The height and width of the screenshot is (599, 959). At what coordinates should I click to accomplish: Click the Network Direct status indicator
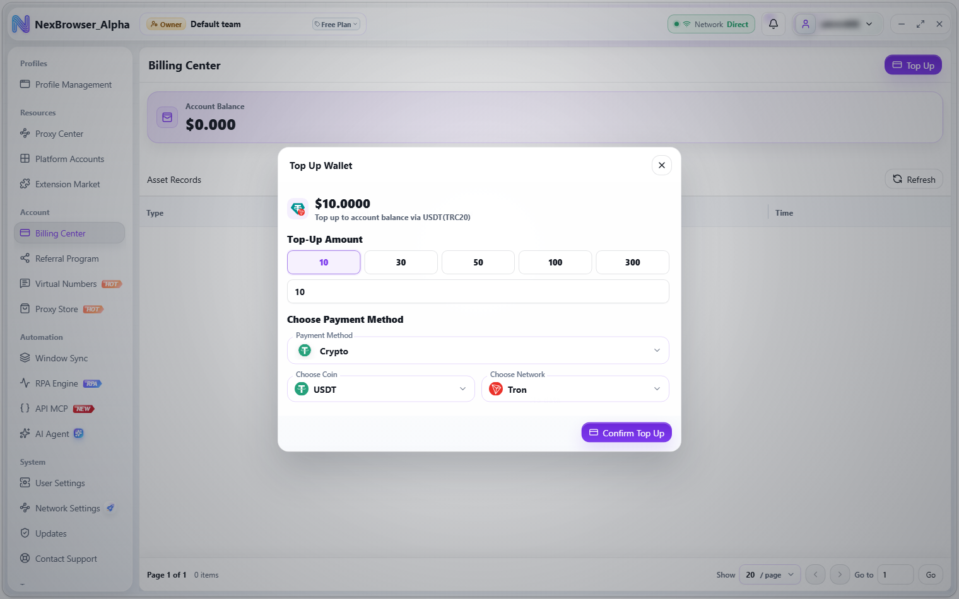[x=711, y=24]
